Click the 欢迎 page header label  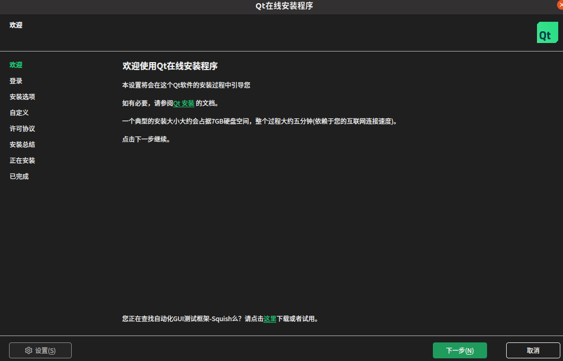click(16, 25)
